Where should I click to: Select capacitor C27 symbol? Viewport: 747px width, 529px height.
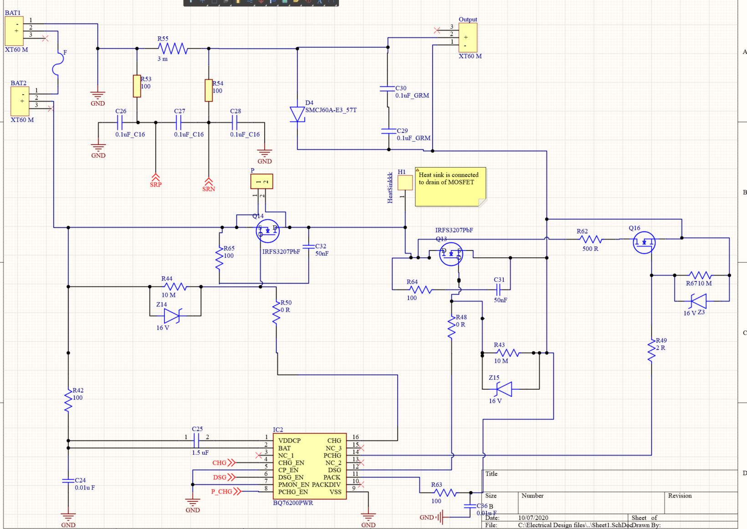tap(179, 122)
